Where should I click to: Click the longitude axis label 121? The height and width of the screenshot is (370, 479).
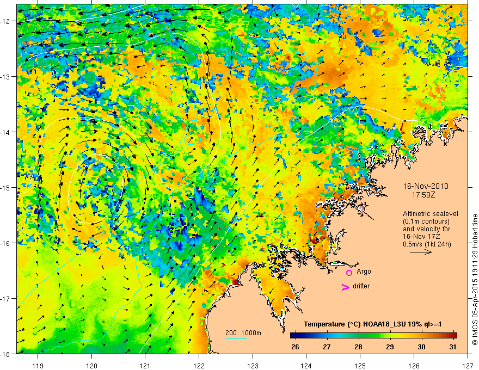(145, 366)
